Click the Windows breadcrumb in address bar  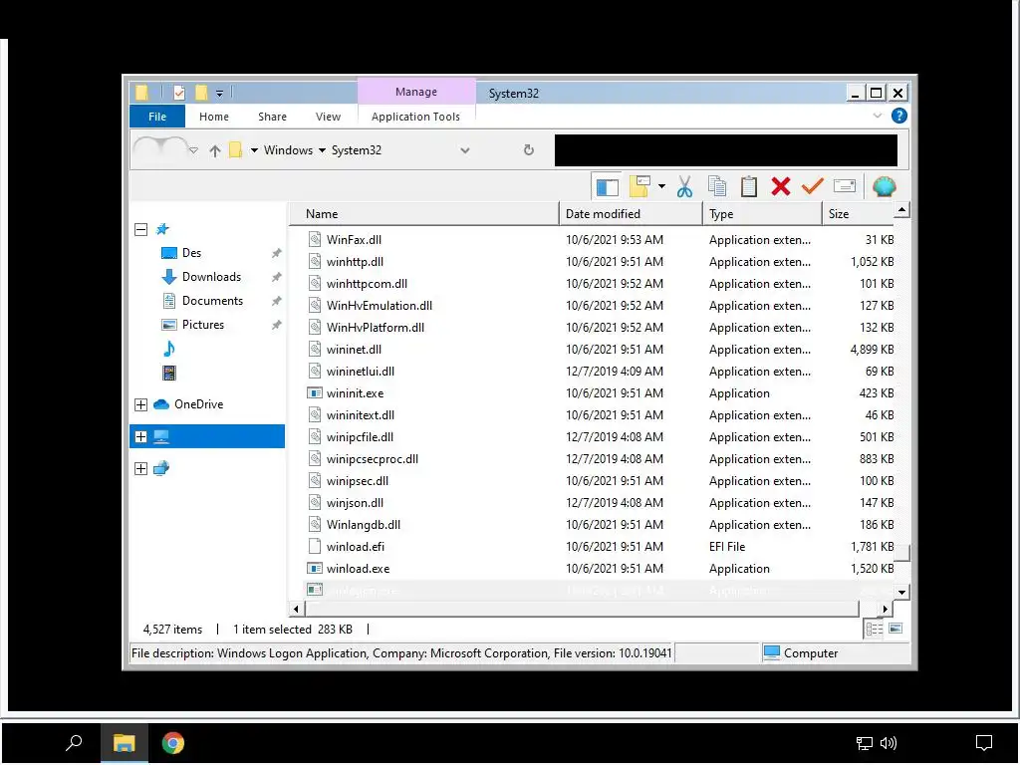click(288, 151)
